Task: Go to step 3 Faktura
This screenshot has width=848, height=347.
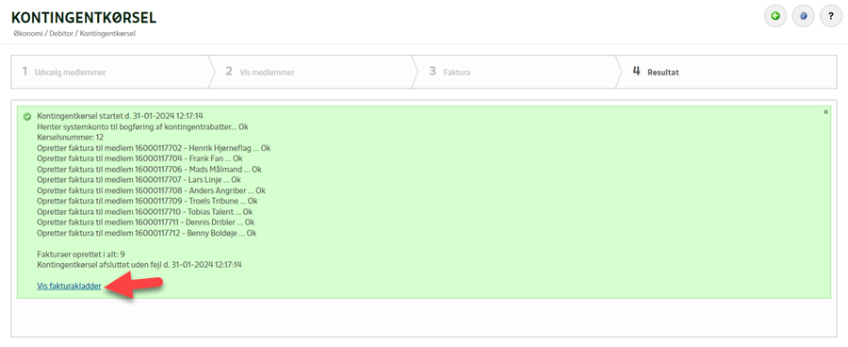Action: point(516,72)
